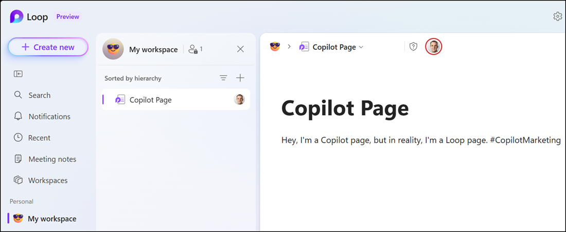This screenshot has height=232, width=566.
Task: Click the Copilot Page heading text
Action: pyautogui.click(x=345, y=108)
